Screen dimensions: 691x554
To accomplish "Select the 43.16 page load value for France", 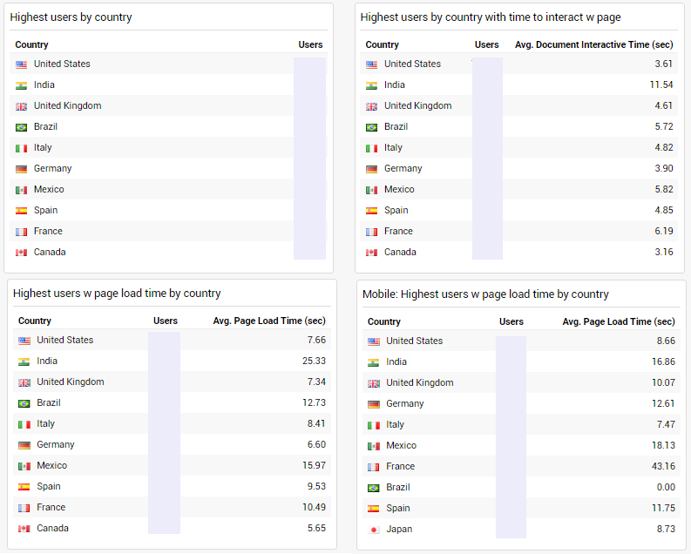I will (663, 467).
